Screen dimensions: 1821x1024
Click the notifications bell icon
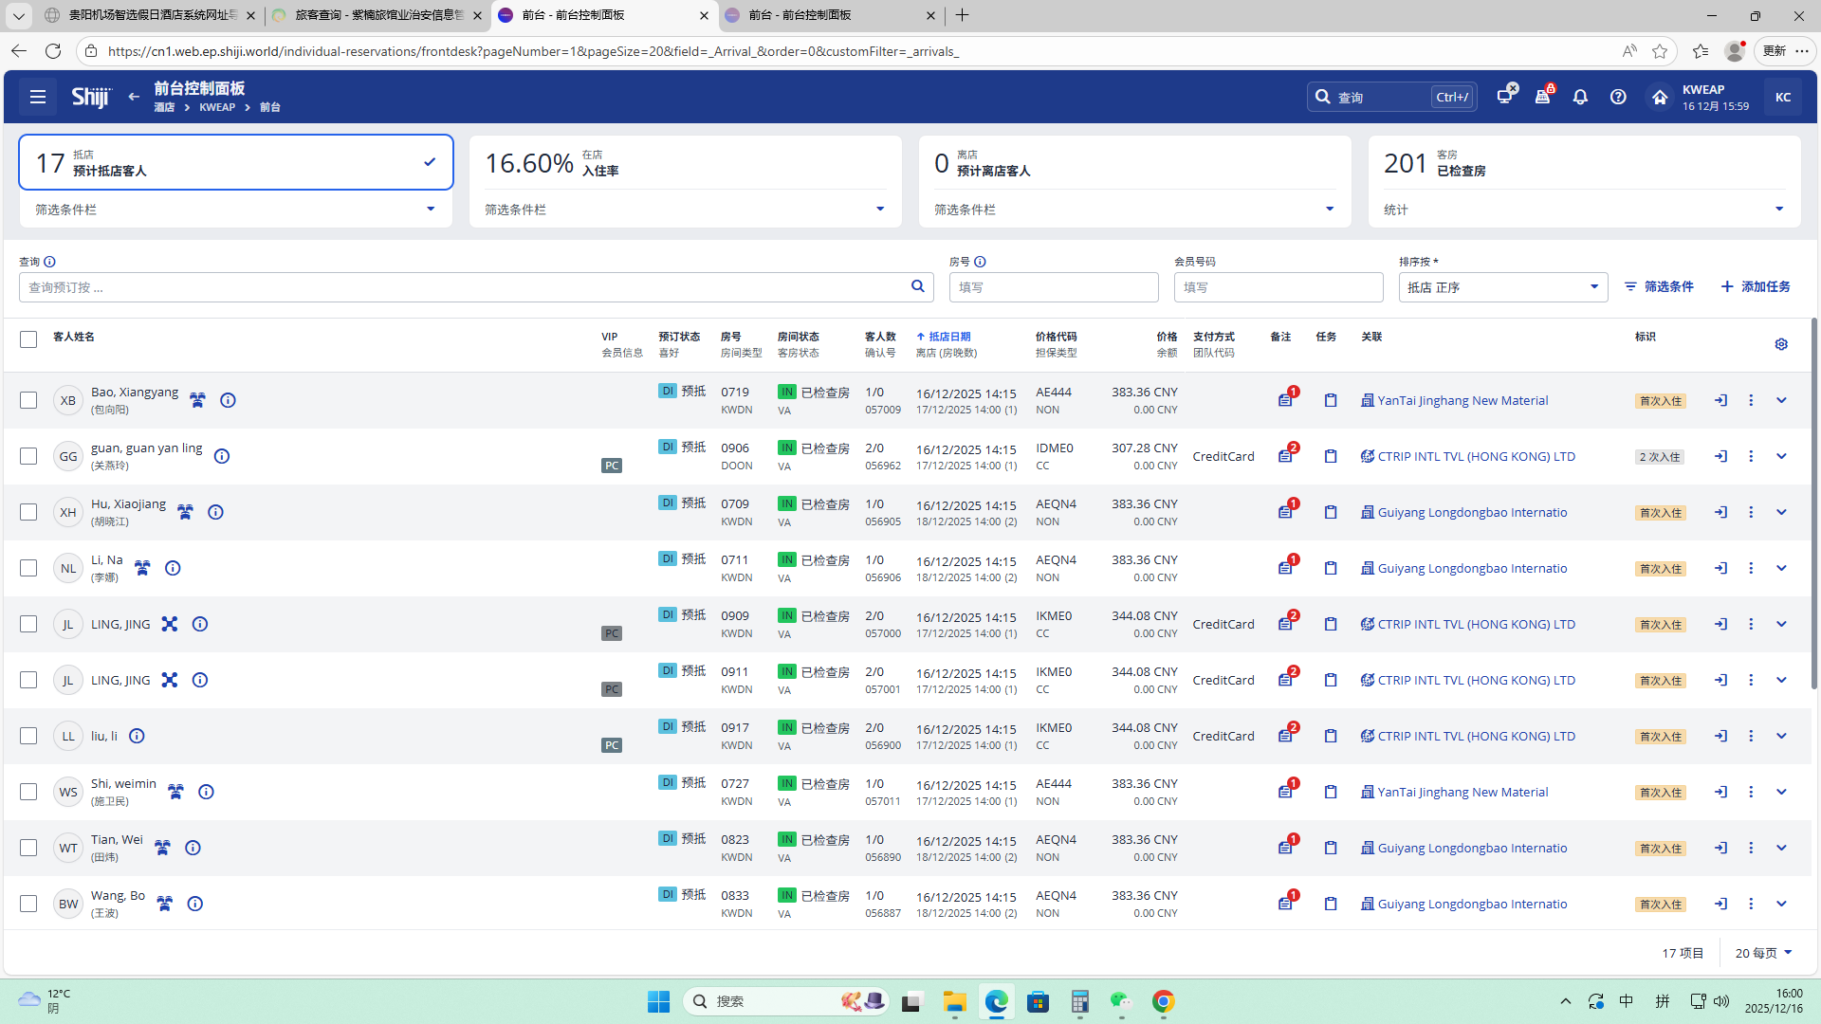[1580, 97]
